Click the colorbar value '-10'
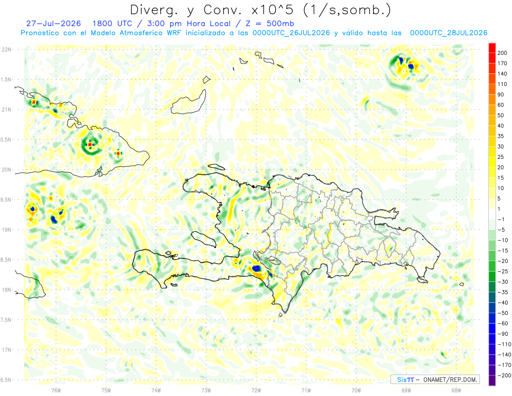 pos(503,240)
